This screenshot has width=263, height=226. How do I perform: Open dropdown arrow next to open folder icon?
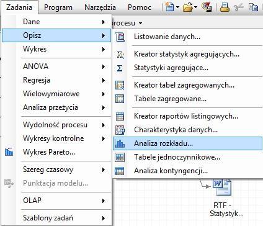click(x=195, y=7)
